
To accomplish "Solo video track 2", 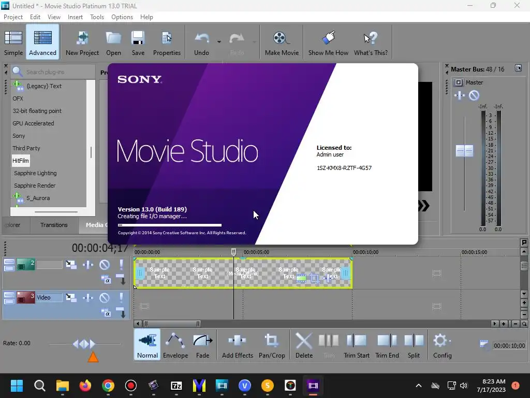I will pos(121,264).
